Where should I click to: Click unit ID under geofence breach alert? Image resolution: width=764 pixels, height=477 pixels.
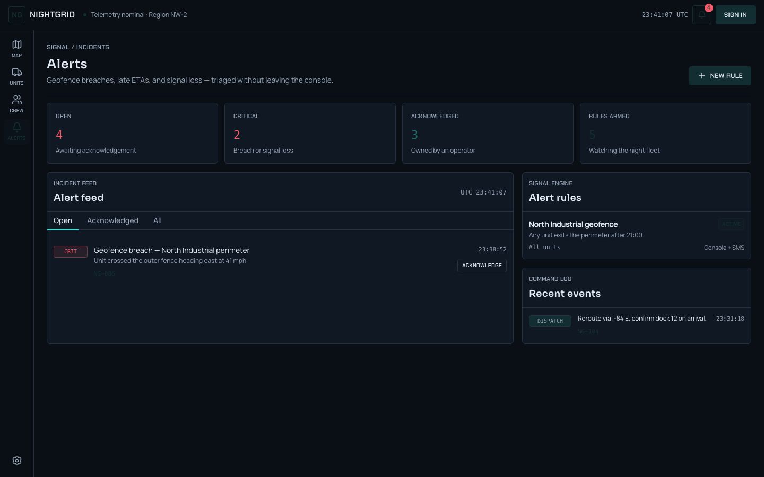104,273
